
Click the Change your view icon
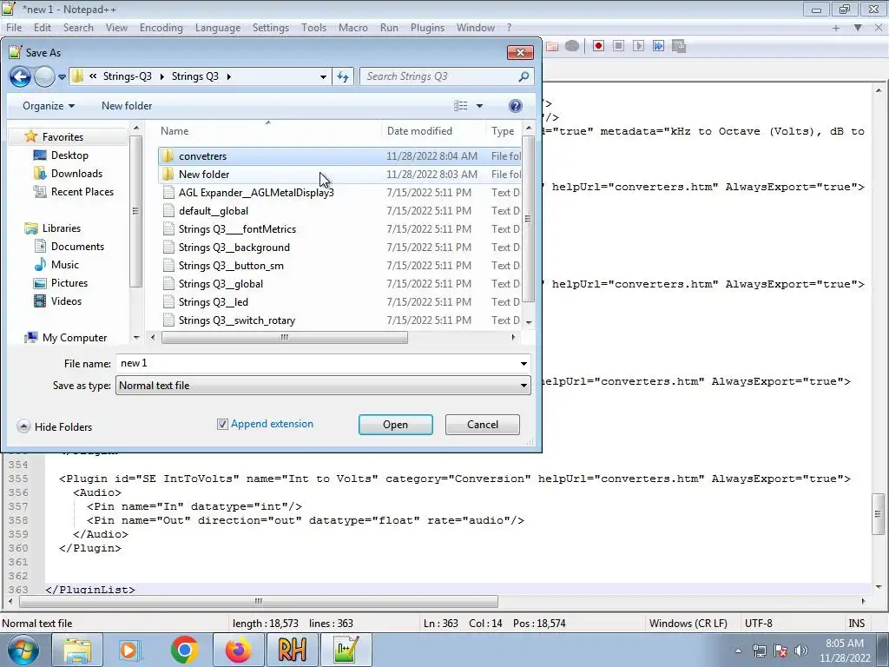(461, 106)
